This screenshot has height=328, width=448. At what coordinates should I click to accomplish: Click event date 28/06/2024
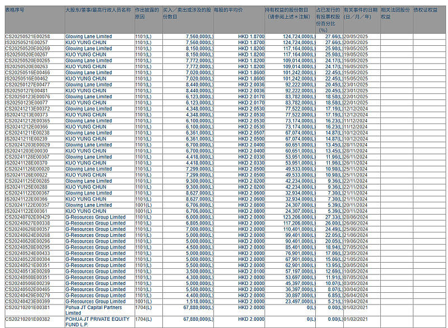(356, 217)
